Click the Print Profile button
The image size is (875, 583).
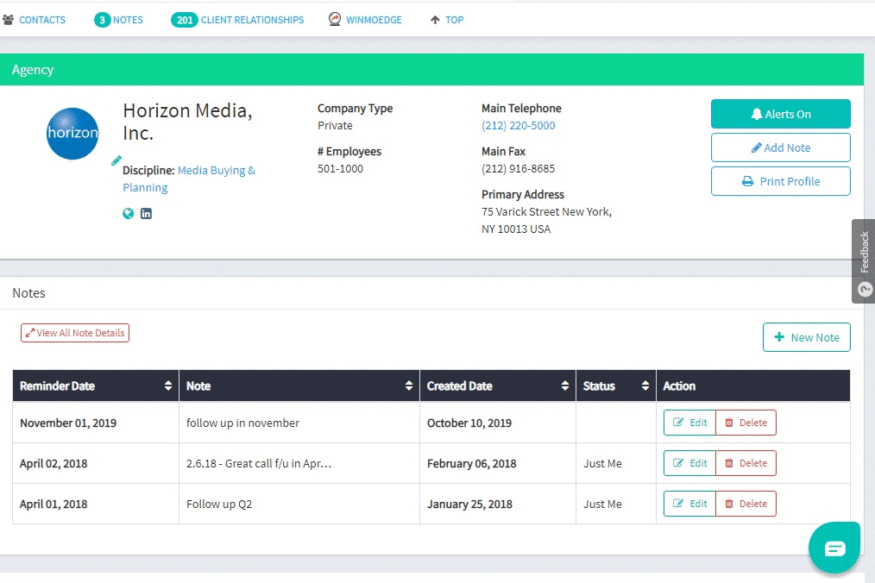click(781, 181)
